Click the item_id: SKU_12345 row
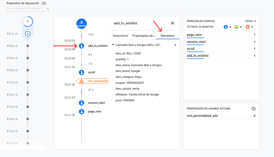The width and height of the screenshot is (275, 157). pyautogui.click(x=128, y=53)
